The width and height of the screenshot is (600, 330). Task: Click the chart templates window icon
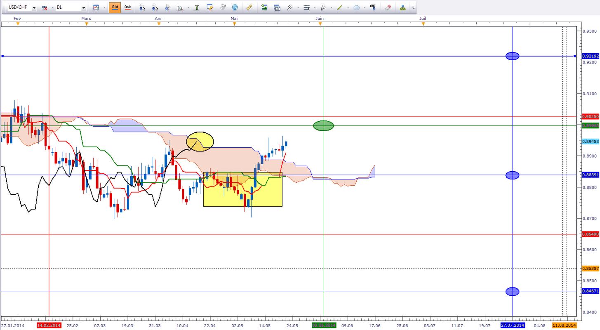[x=277, y=7]
